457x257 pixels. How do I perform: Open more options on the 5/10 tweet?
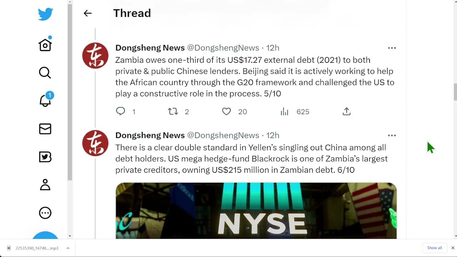click(x=392, y=48)
